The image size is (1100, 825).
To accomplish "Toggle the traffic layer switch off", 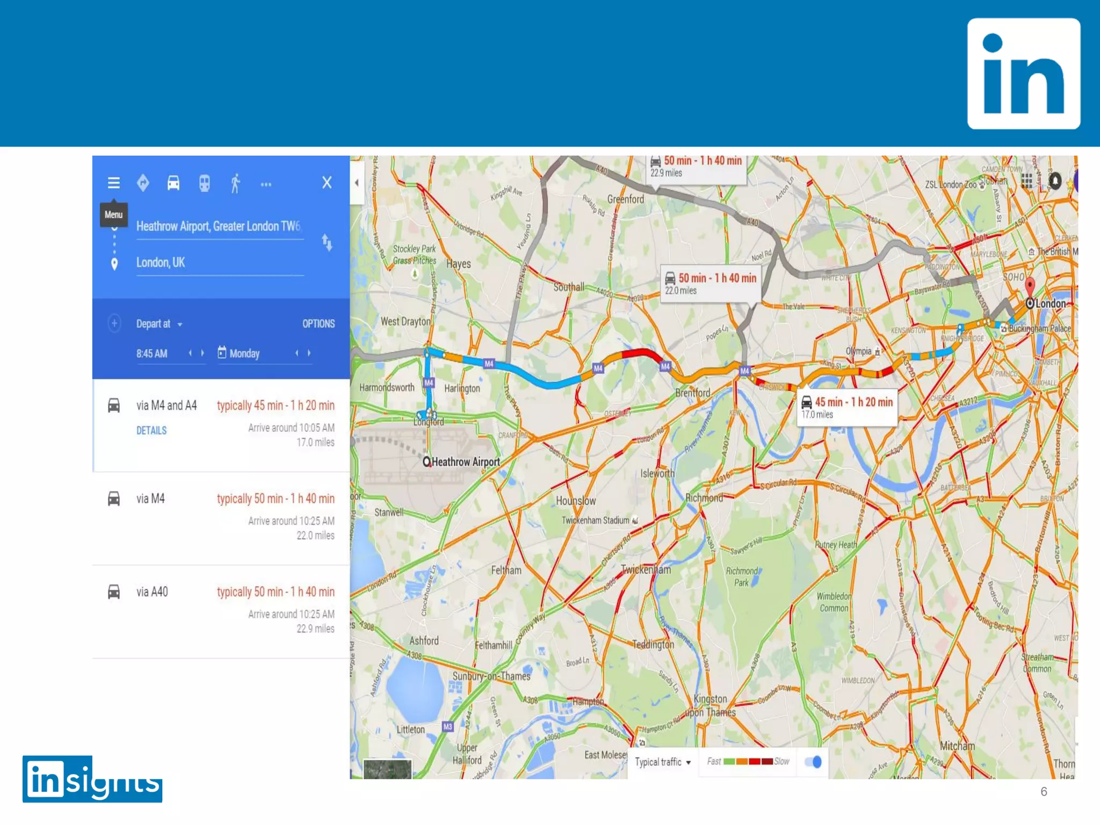I will [813, 762].
